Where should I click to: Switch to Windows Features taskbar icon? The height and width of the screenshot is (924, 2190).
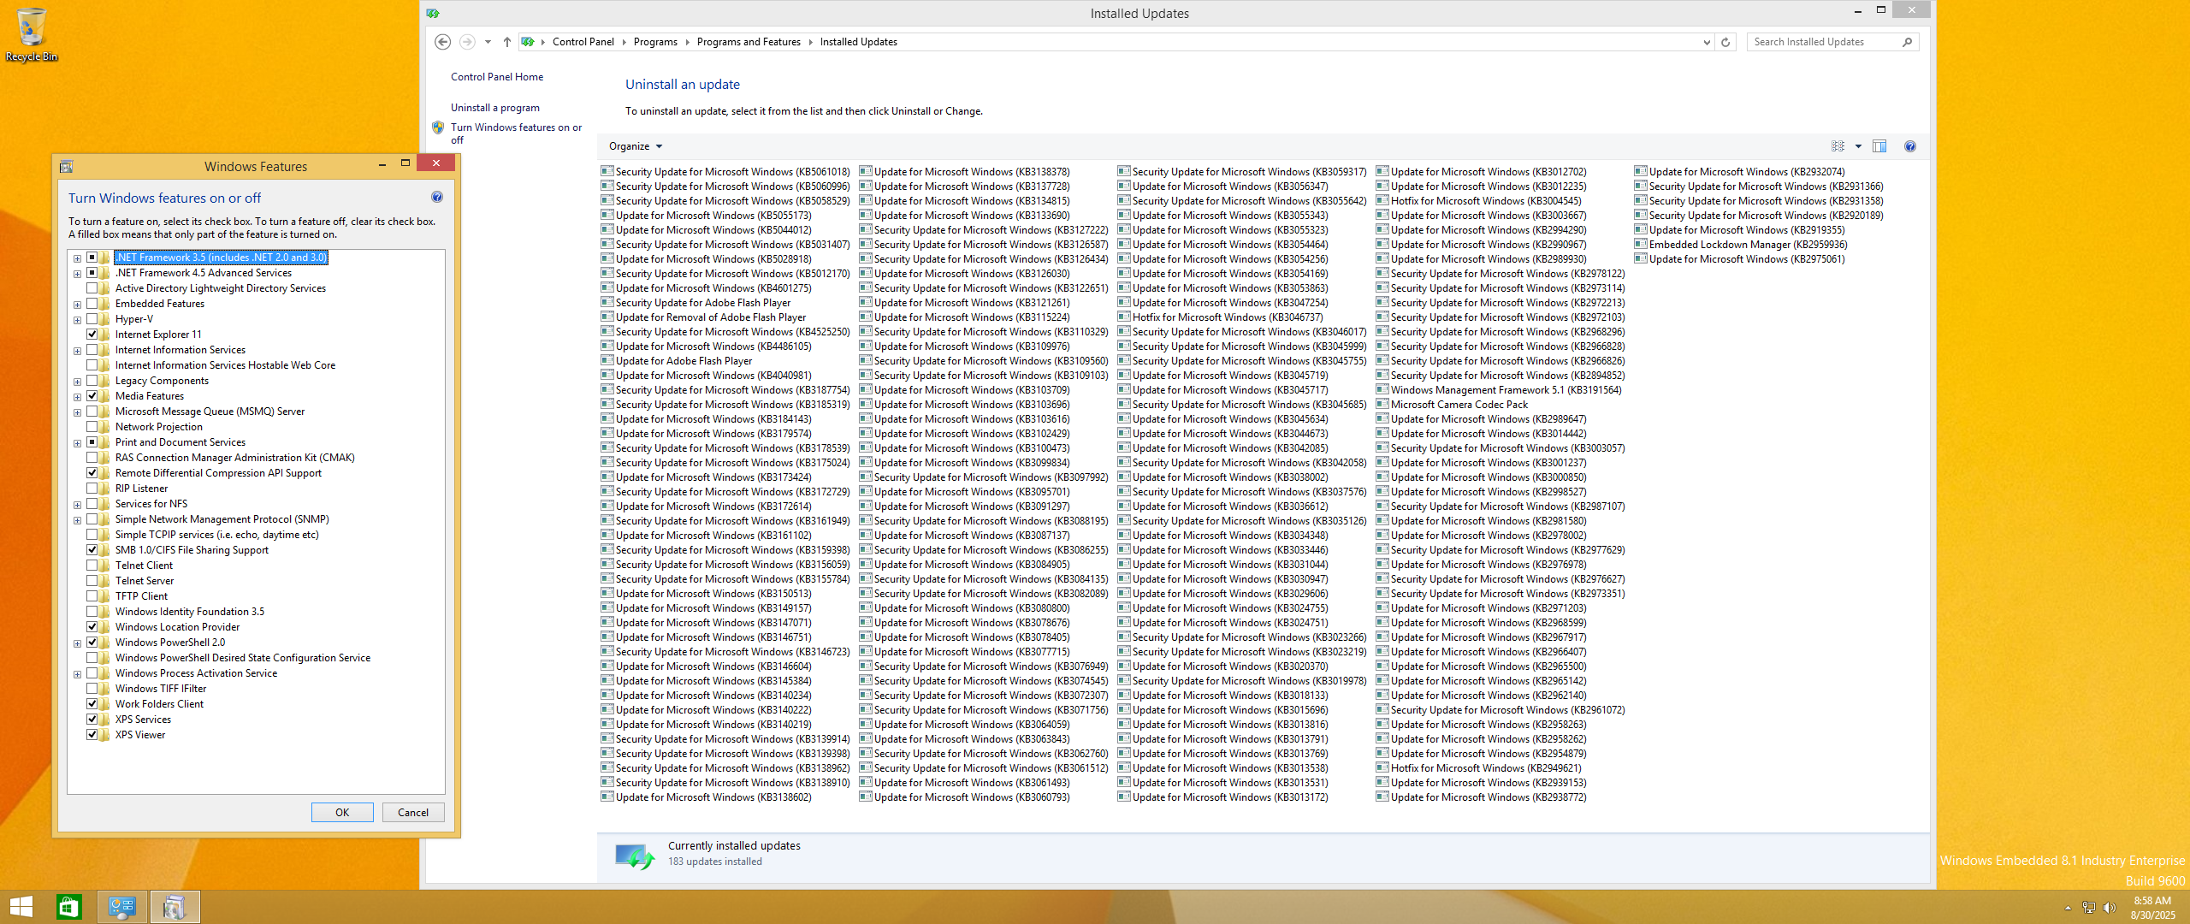175,907
